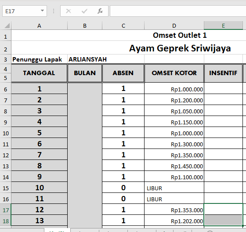Click the ABSEN header cell

pos(123,73)
